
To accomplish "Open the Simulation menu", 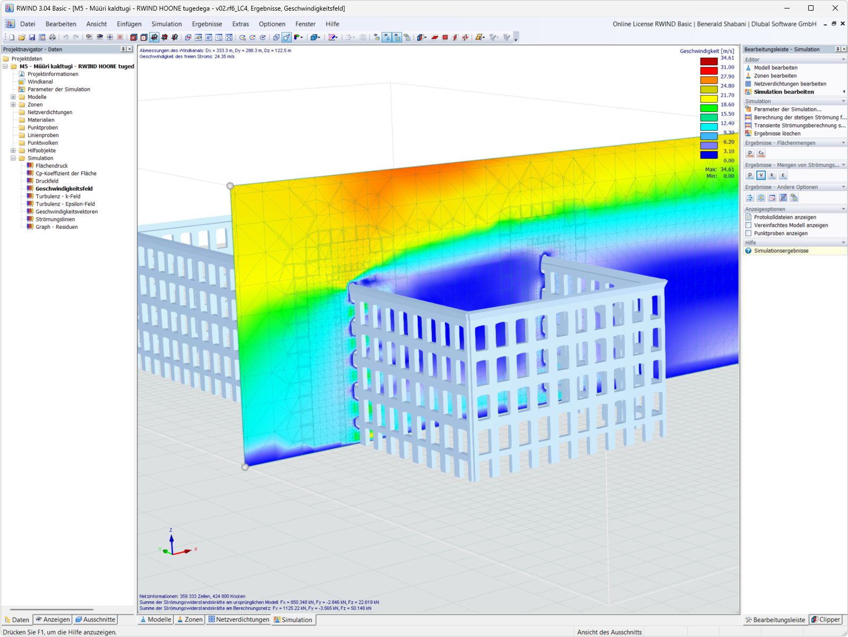I will pyautogui.click(x=167, y=24).
